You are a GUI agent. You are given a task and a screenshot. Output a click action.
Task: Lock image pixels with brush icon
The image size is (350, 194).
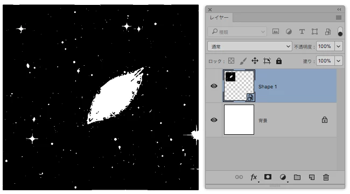[243, 61]
